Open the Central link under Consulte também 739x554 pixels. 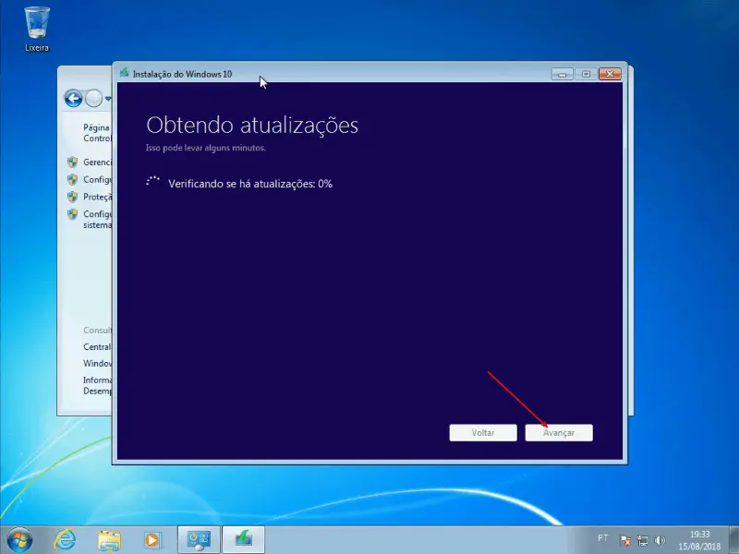[x=97, y=347]
